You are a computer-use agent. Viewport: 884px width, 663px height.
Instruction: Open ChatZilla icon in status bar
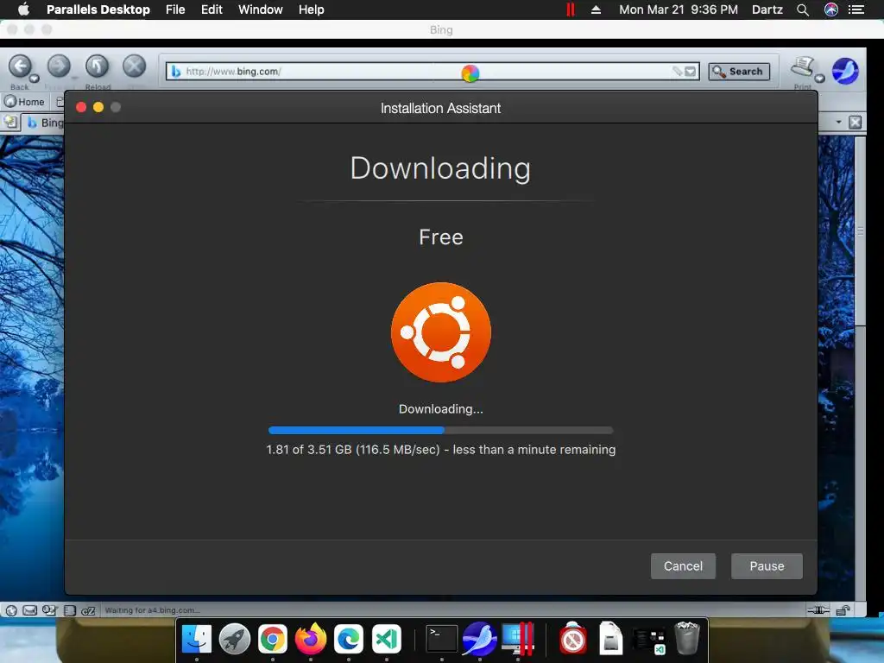click(88, 610)
